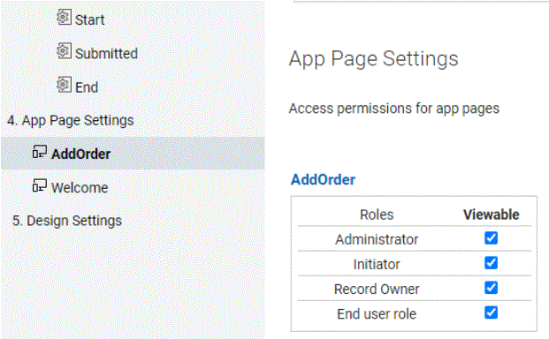
Task: Select the Welcome page label in the sidebar
Action: click(x=80, y=188)
